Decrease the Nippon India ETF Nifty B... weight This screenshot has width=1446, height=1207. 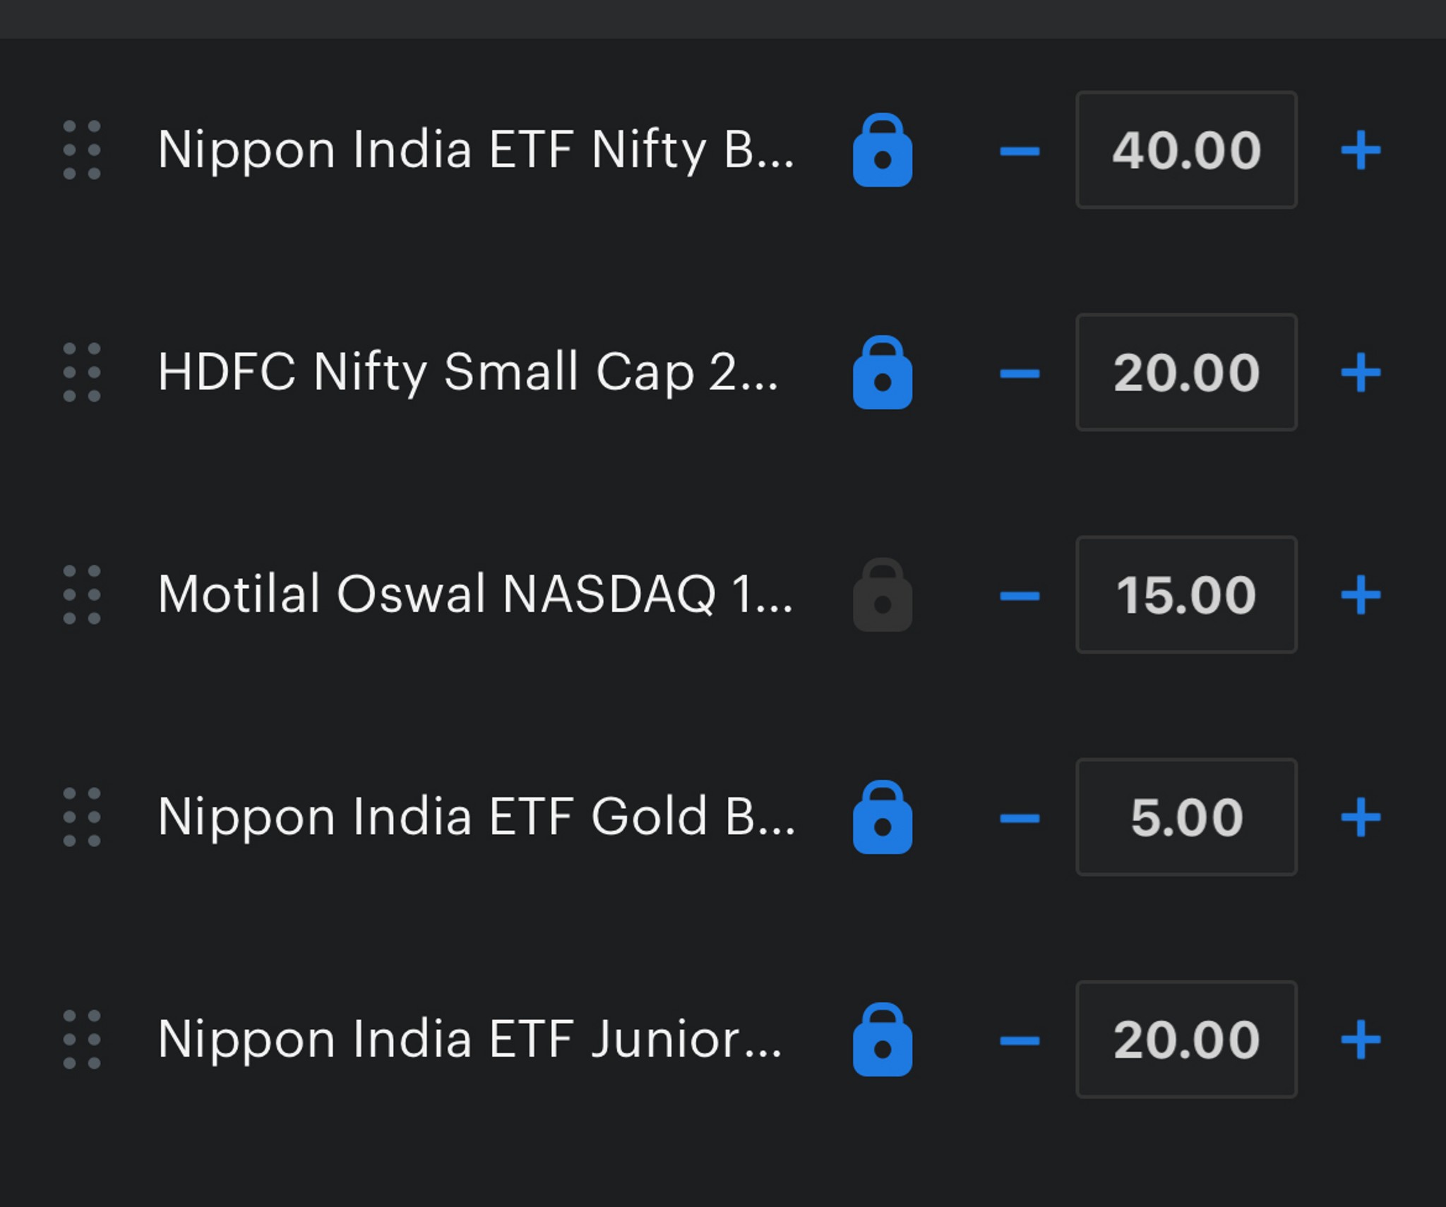pos(1020,150)
